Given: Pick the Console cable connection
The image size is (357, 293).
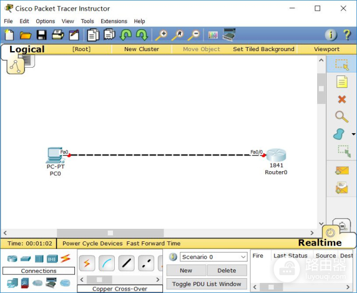Looking at the screenshot, I should [x=107, y=263].
